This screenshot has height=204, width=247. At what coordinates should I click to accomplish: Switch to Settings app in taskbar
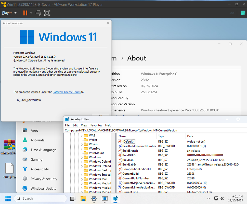pos(94,198)
